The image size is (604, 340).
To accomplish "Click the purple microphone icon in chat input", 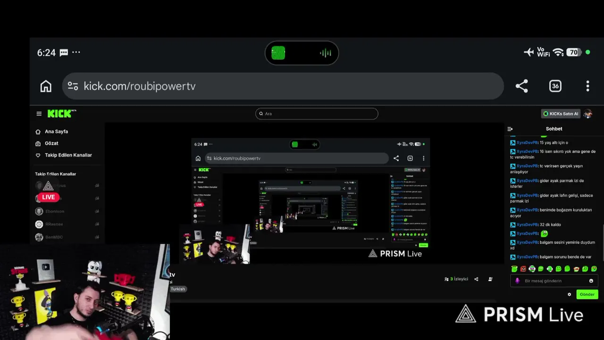I will [x=517, y=280].
